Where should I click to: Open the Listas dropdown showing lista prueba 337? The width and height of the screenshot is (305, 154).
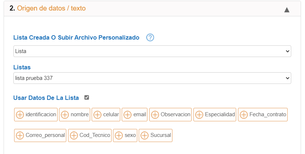point(152,78)
